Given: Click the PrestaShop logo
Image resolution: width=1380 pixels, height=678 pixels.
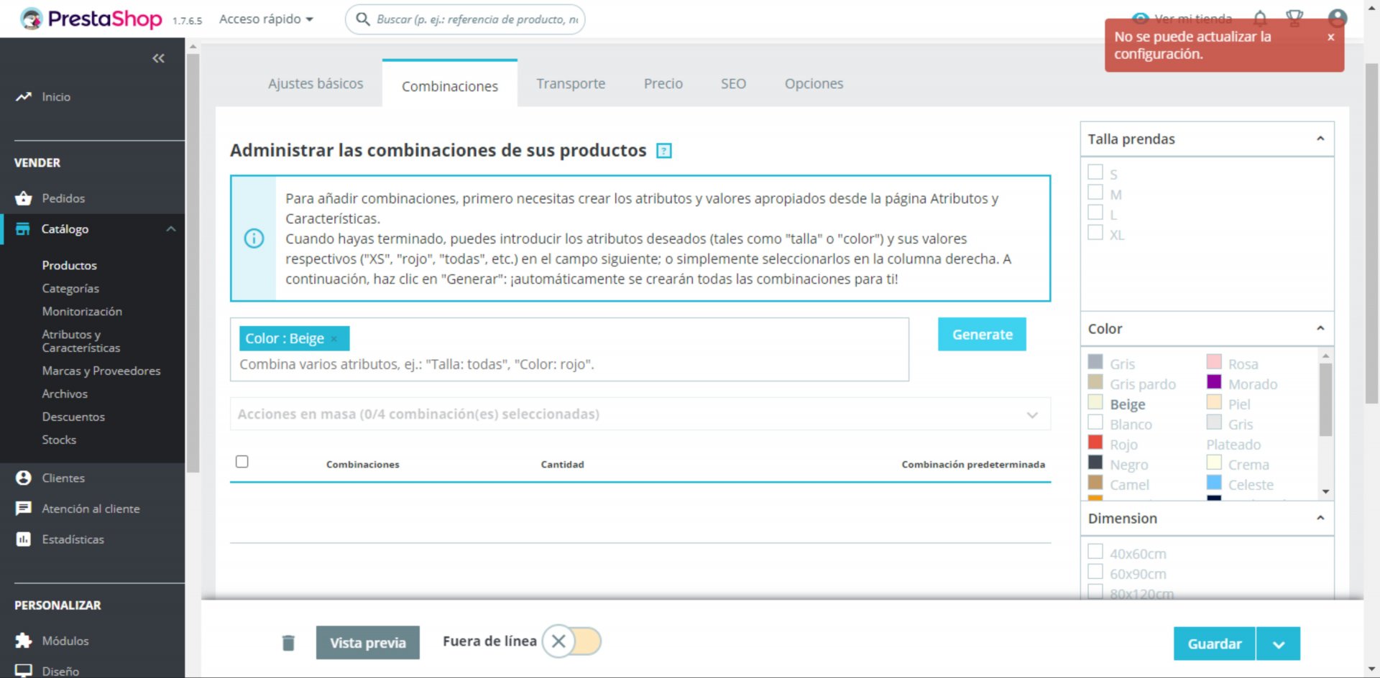Looking at the screenshot, I should [x=91, y=19].
